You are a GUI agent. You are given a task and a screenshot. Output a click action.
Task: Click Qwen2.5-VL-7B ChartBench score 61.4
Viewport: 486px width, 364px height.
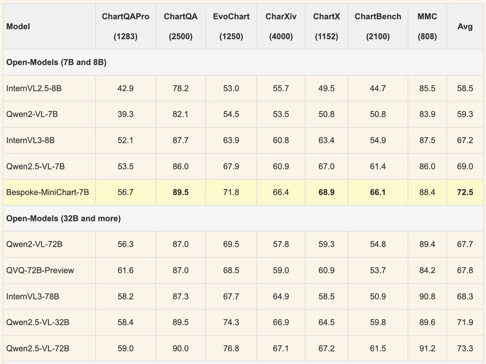[378, 166]
